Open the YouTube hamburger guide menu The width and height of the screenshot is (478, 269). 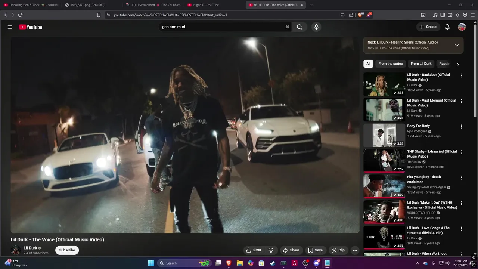point(10,27)
